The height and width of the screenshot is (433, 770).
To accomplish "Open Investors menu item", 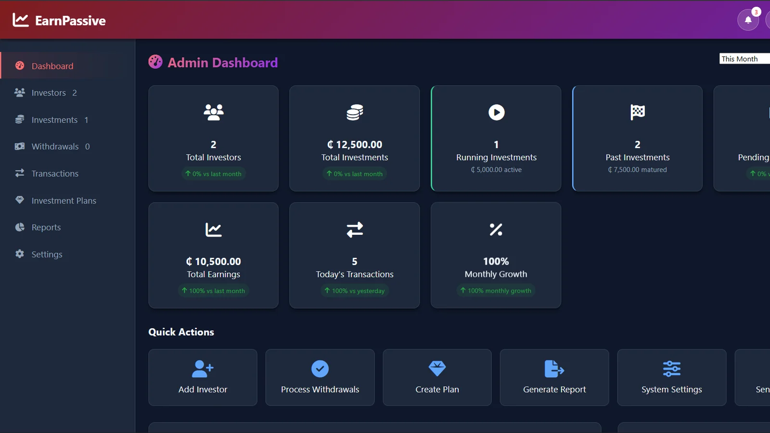I will pyautogui.click(x=67, y=93).
